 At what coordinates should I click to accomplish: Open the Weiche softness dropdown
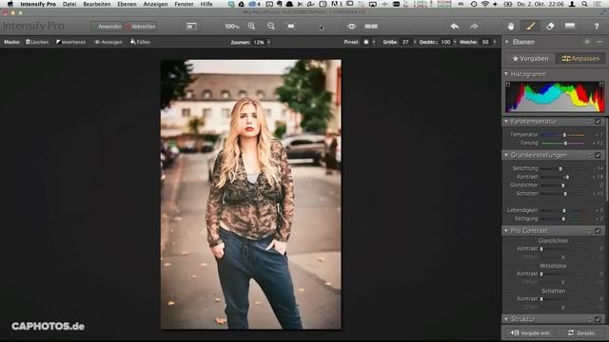coord(495,42)
